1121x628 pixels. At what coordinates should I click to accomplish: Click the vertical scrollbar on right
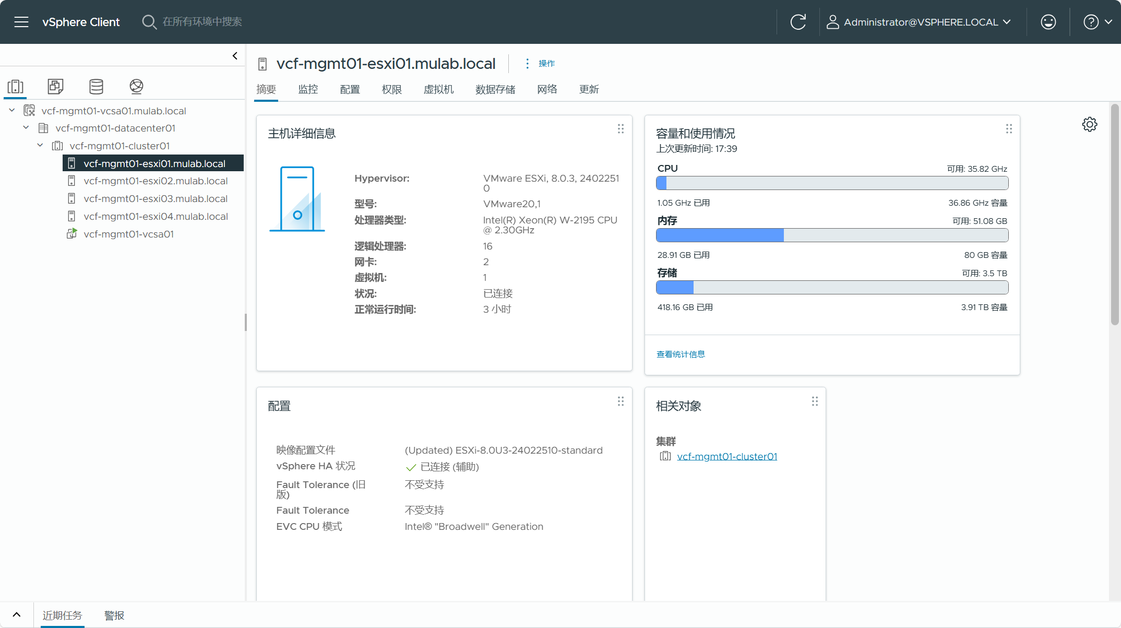(1115, 214)
